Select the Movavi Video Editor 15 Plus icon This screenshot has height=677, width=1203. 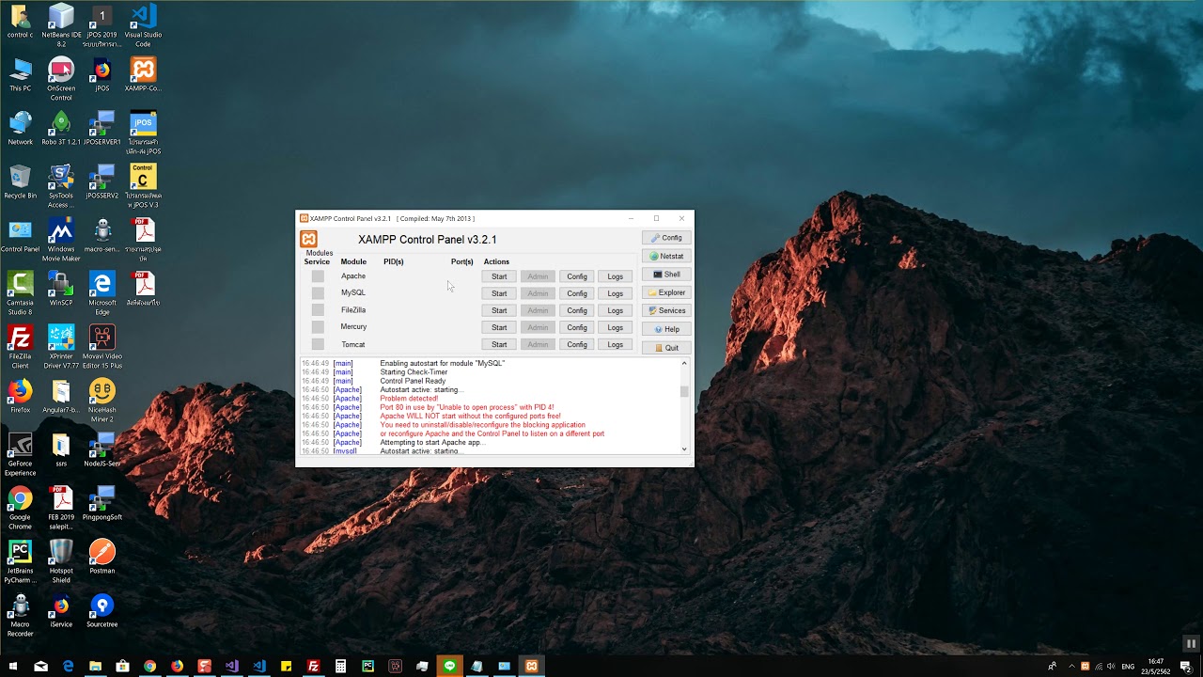tap(102, 347)
